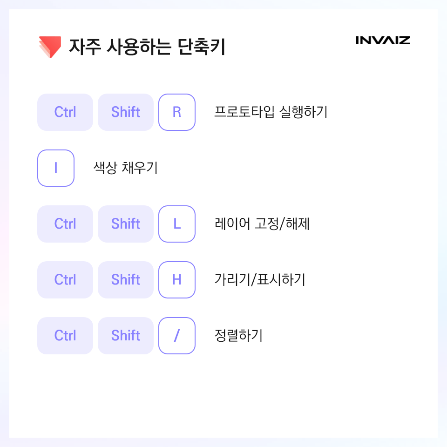Click the H key icon
The height and width of the screenshot is (447, 447).
(x=177, y=280)
